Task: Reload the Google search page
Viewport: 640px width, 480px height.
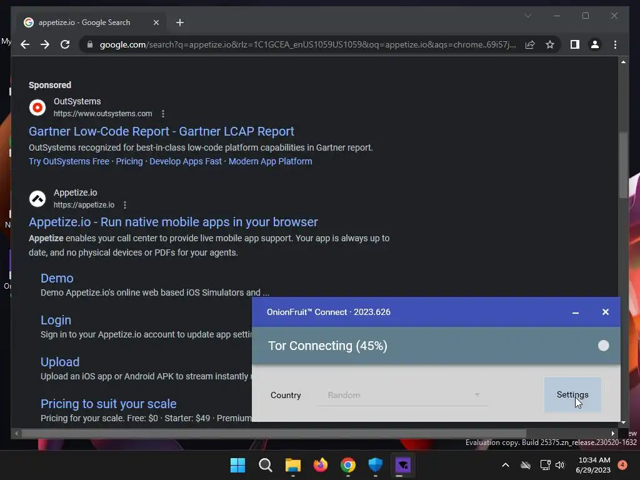Action: click(65, 44)
